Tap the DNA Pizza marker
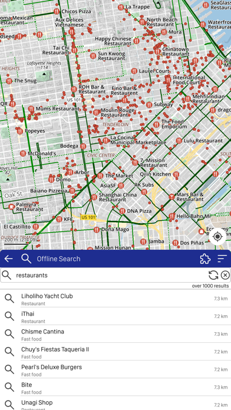The image size is (231, 410). 122,211
